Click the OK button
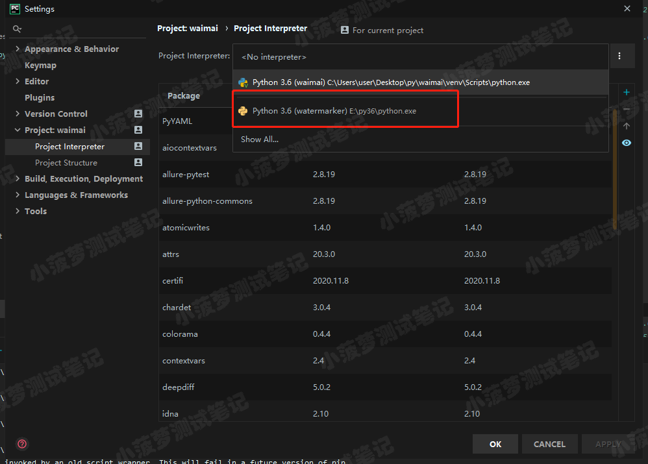This screenshot has width=648, height=464. (495, 444)
